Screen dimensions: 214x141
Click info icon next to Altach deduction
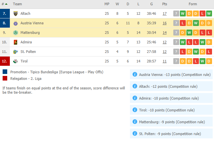135,86
